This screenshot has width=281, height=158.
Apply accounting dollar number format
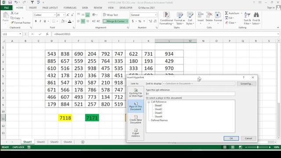pyautogui.click(x=133, y=21)
